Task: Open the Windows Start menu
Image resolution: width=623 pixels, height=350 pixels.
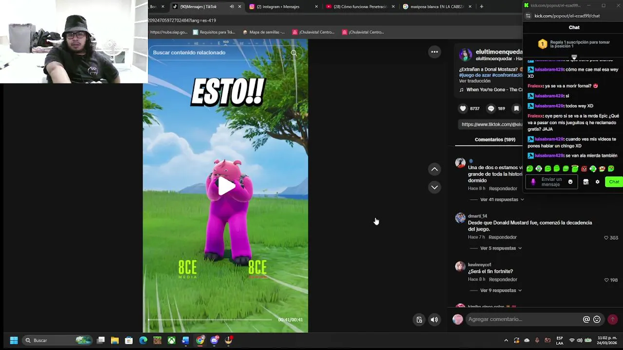Action: pos(14,340)
